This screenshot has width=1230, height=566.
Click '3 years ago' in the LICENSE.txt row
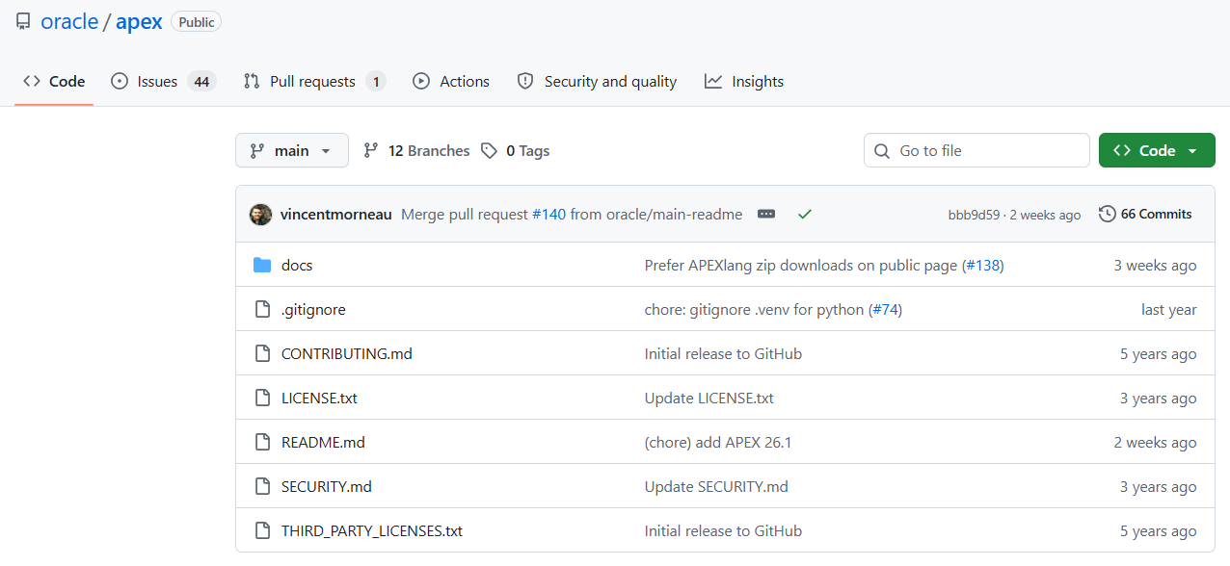coord(1158,398)
